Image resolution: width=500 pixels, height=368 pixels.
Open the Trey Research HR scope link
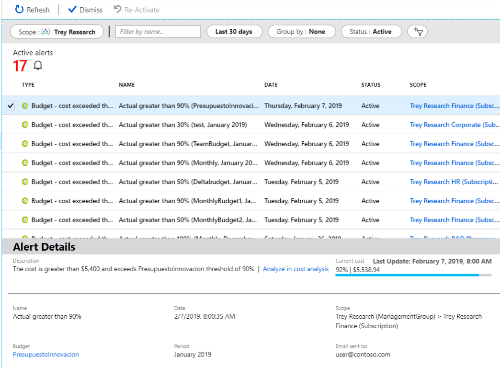[x=454, y=182]
